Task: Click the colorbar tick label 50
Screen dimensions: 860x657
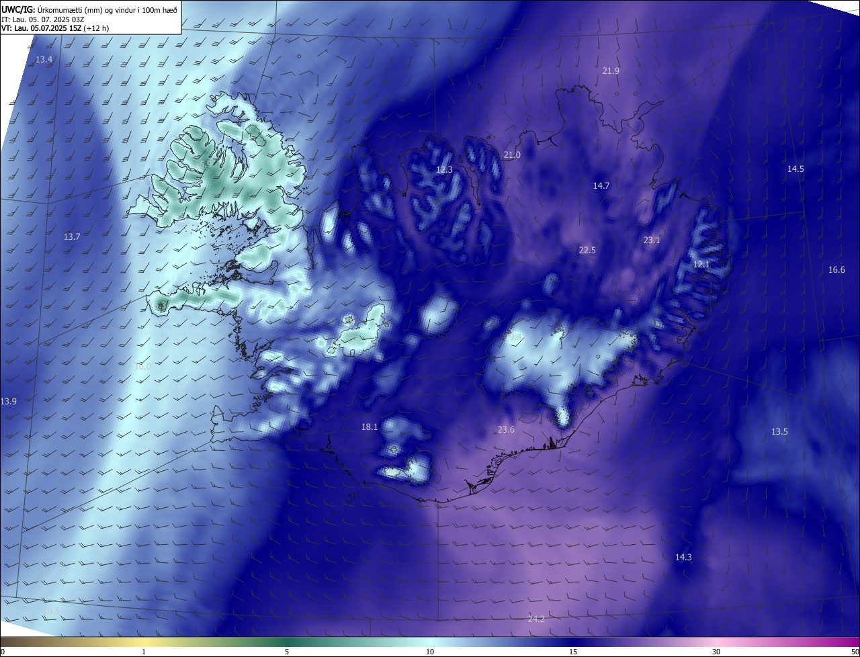Action: 855,652
